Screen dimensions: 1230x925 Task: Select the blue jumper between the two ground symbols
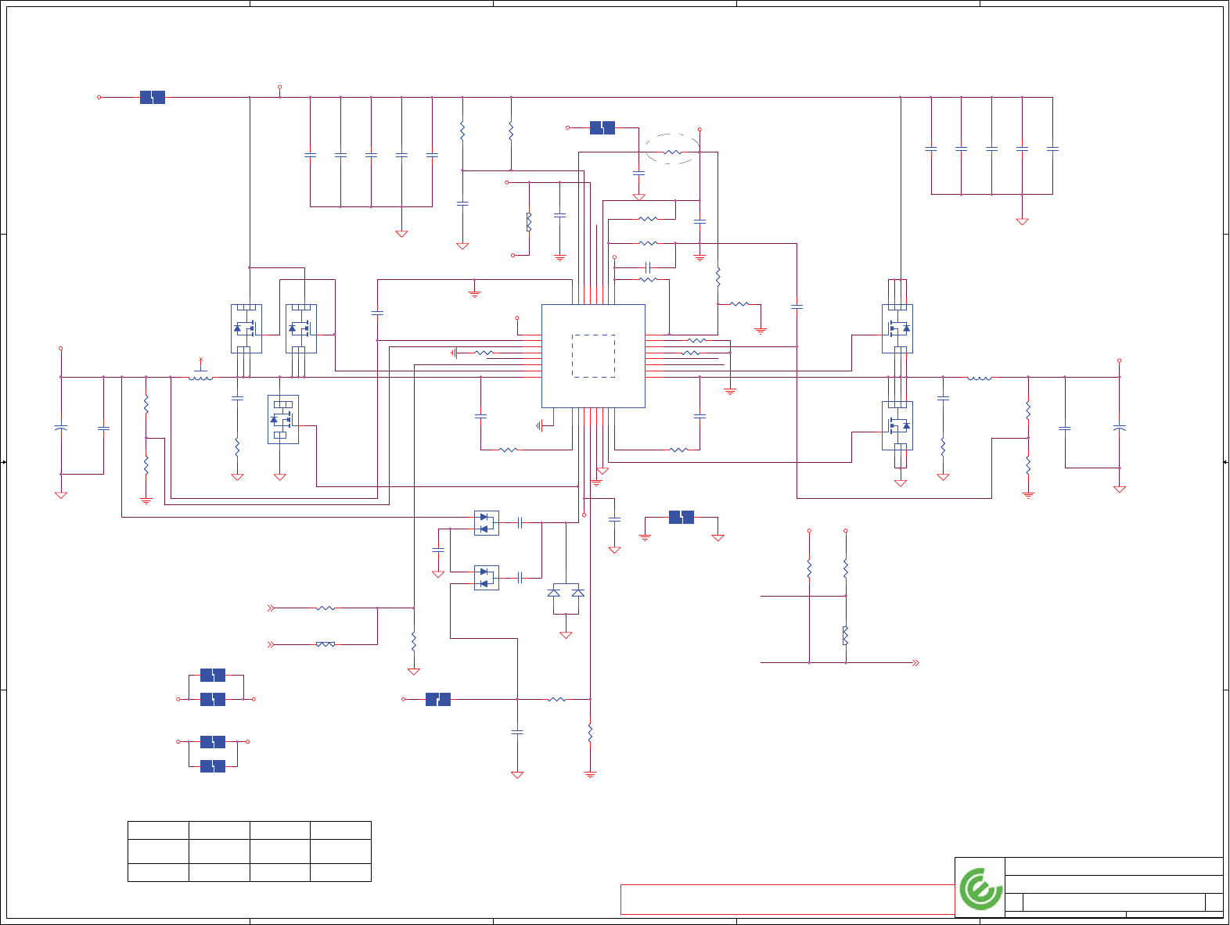click(x=682, y=517)
